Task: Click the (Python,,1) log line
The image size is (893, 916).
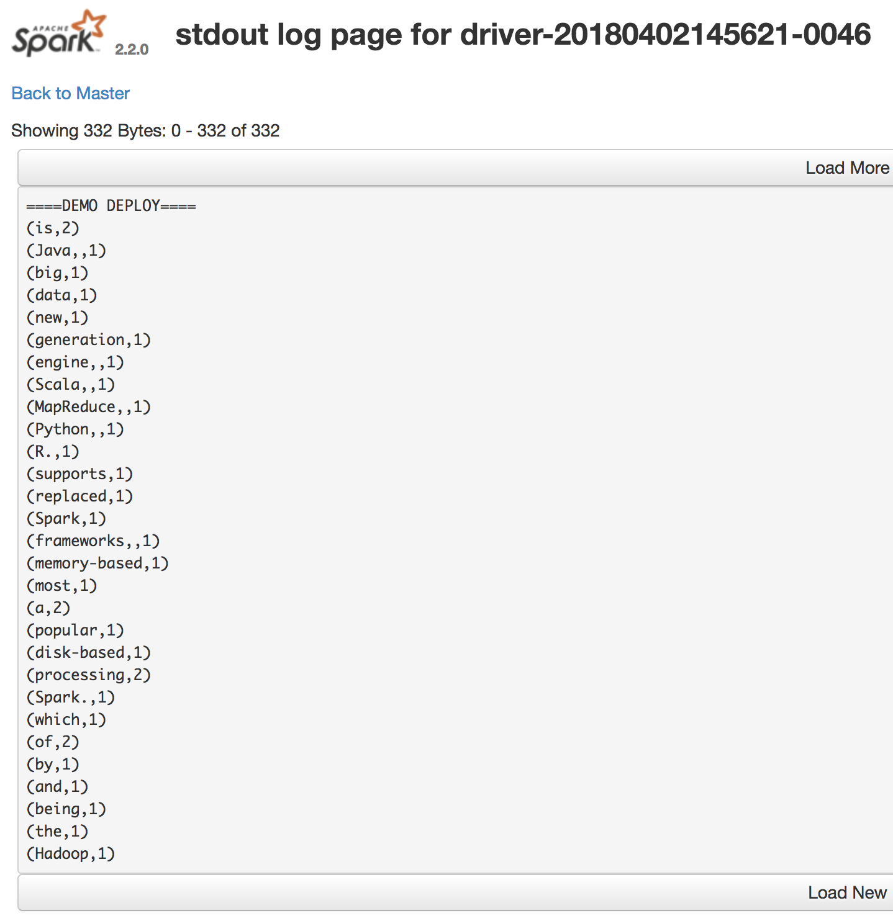Action: click(75, 429)
